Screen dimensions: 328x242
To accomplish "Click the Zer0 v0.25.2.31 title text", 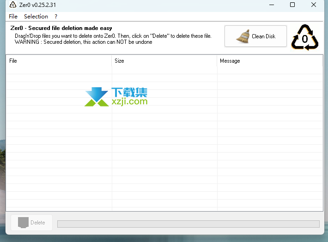I will [37, 5].
